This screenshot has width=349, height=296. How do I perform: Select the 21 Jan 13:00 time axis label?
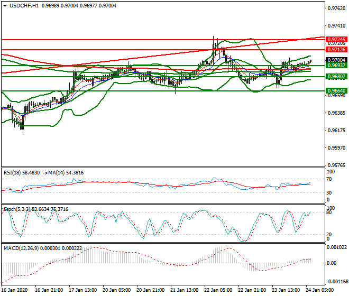(x=185, y=290)
